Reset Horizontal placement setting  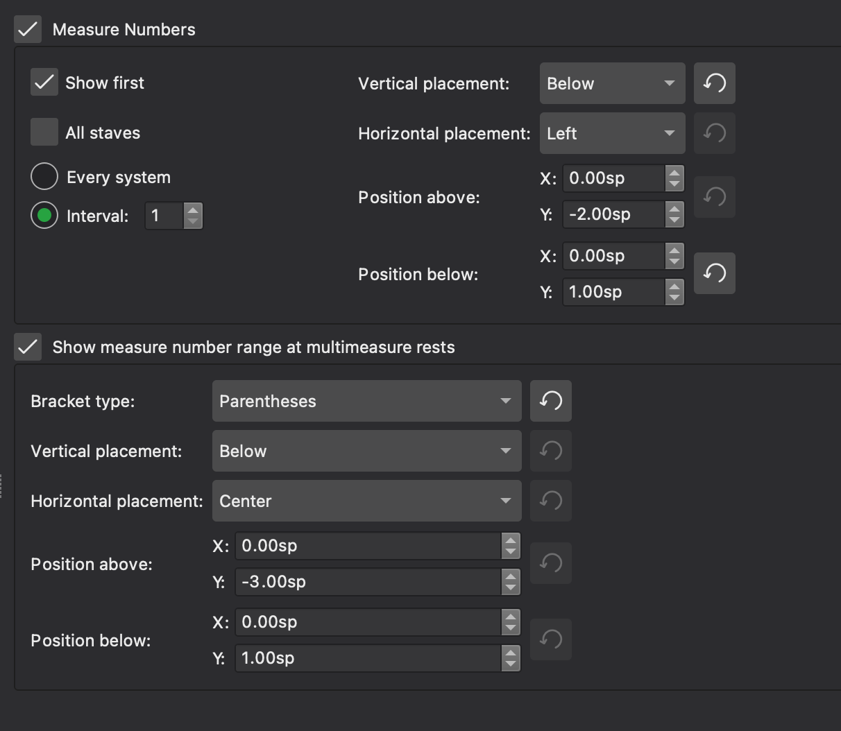point(715,133)
